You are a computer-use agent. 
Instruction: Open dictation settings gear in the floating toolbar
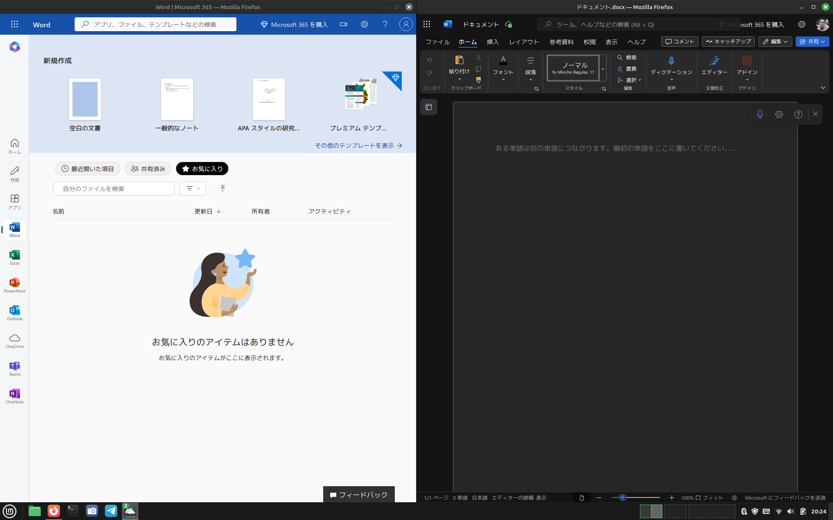tap(779, 114)
